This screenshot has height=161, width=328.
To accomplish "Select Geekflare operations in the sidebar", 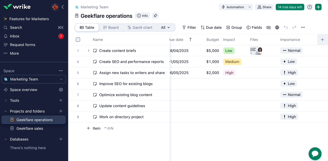I will [x=33, y=120].
